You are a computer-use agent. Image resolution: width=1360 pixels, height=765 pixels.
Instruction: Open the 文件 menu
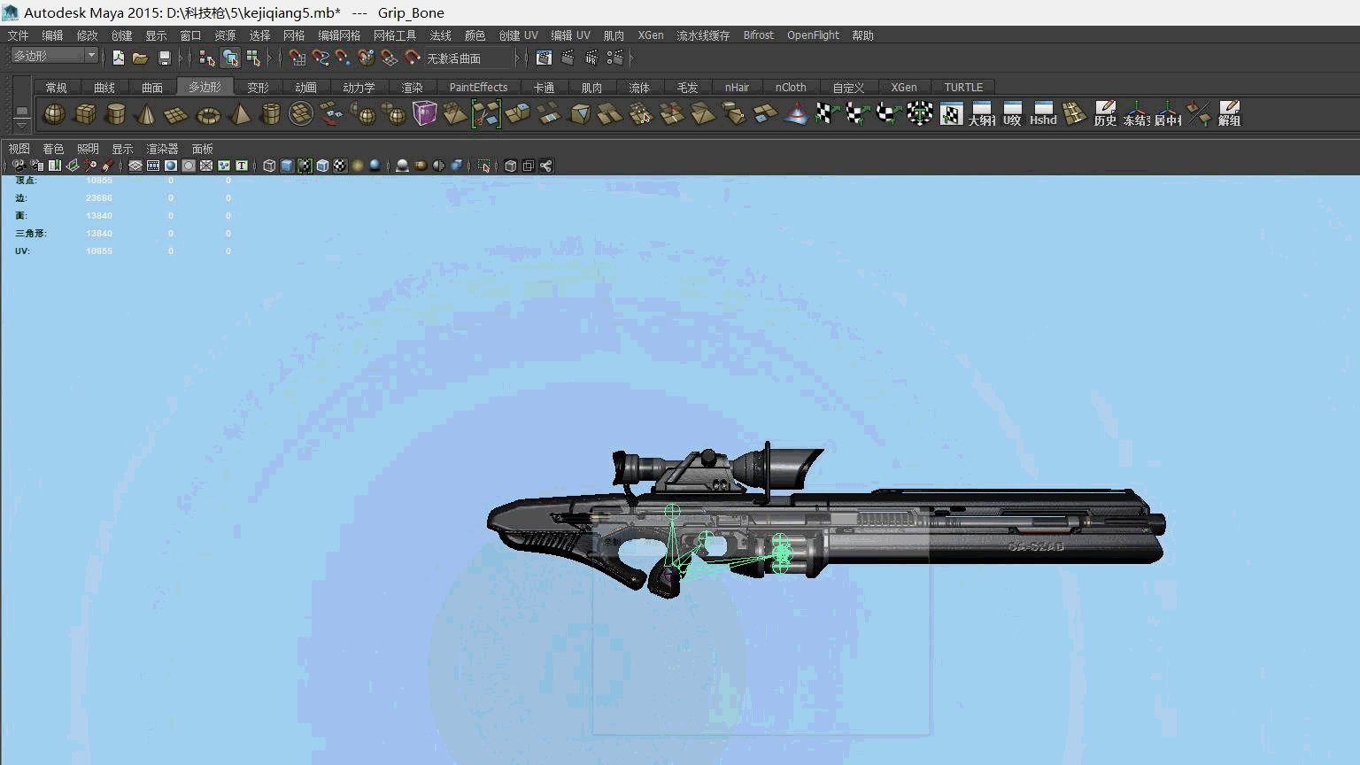coord(19,35)
